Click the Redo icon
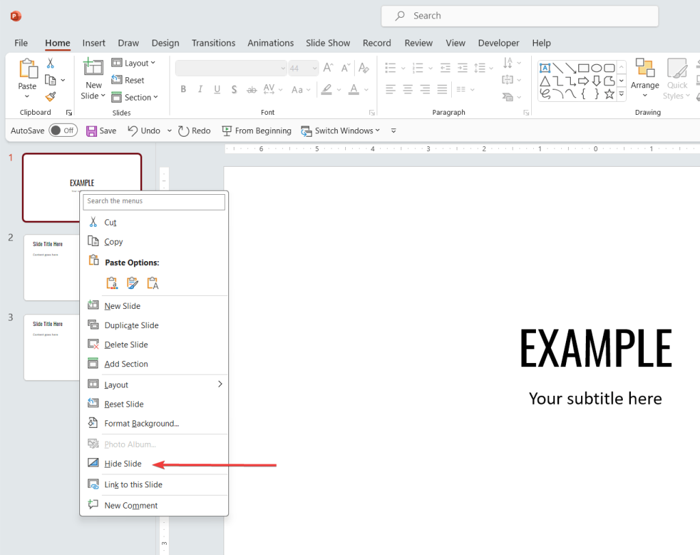This screenshot has width=700, height=555. click(x=183, y=131)
